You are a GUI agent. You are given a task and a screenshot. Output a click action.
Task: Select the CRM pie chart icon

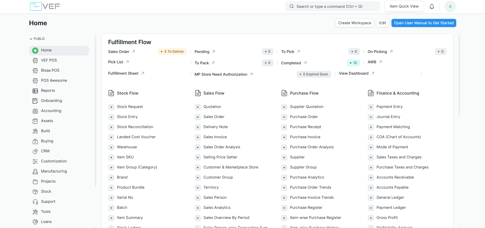click(35, 151)
